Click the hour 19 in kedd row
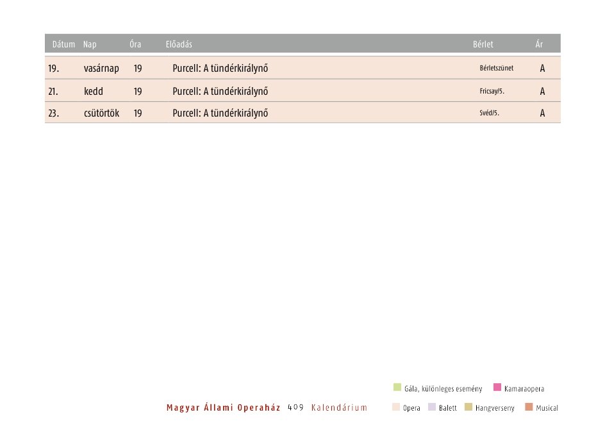Screen dimensions: 605x435 (x=138, y=92)
